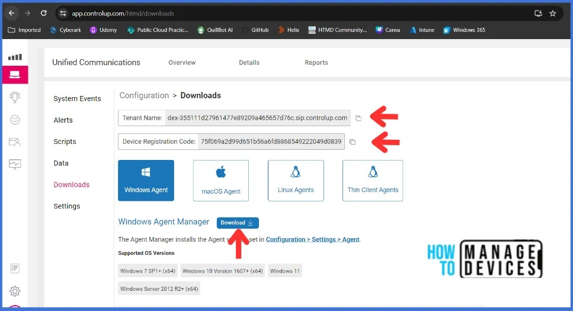Select the Windows Agent tile

point(146,181)
